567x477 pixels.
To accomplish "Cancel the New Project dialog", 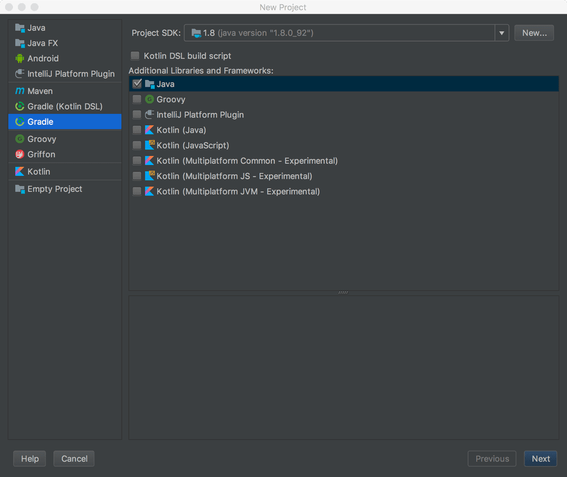I will tap(74, 458).
